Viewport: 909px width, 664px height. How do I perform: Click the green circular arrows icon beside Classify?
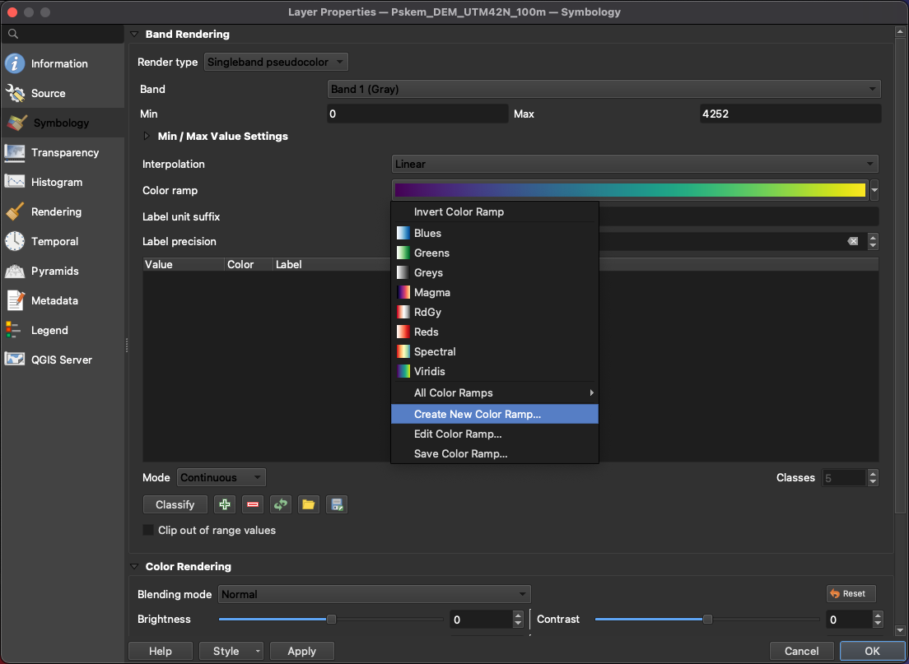tap(281, 504)
